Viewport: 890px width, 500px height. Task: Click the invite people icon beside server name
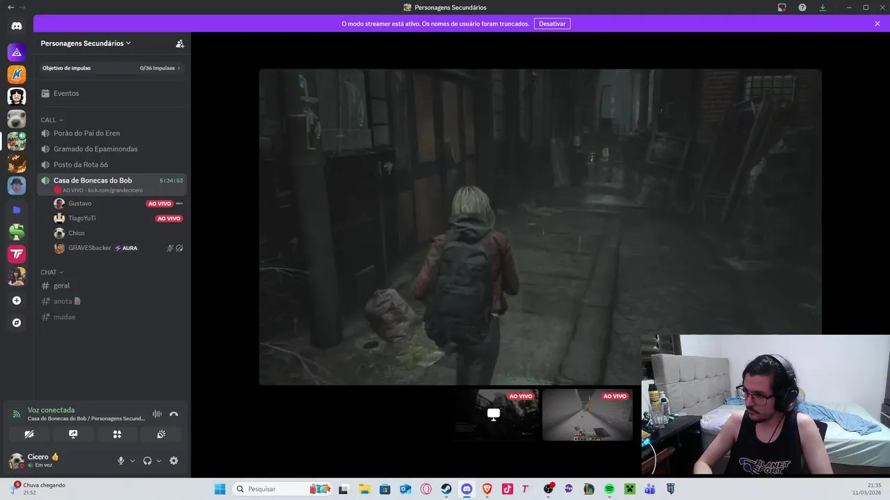(180, 43)
